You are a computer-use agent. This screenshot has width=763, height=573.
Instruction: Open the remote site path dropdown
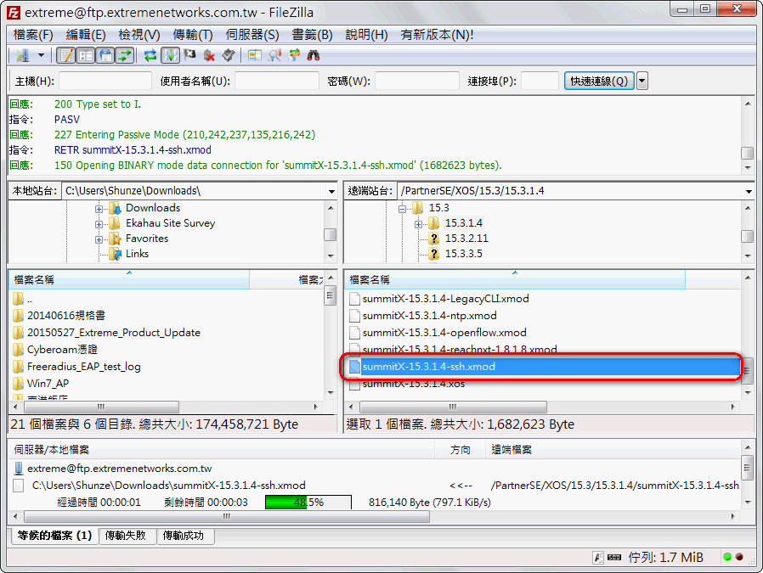749,191
